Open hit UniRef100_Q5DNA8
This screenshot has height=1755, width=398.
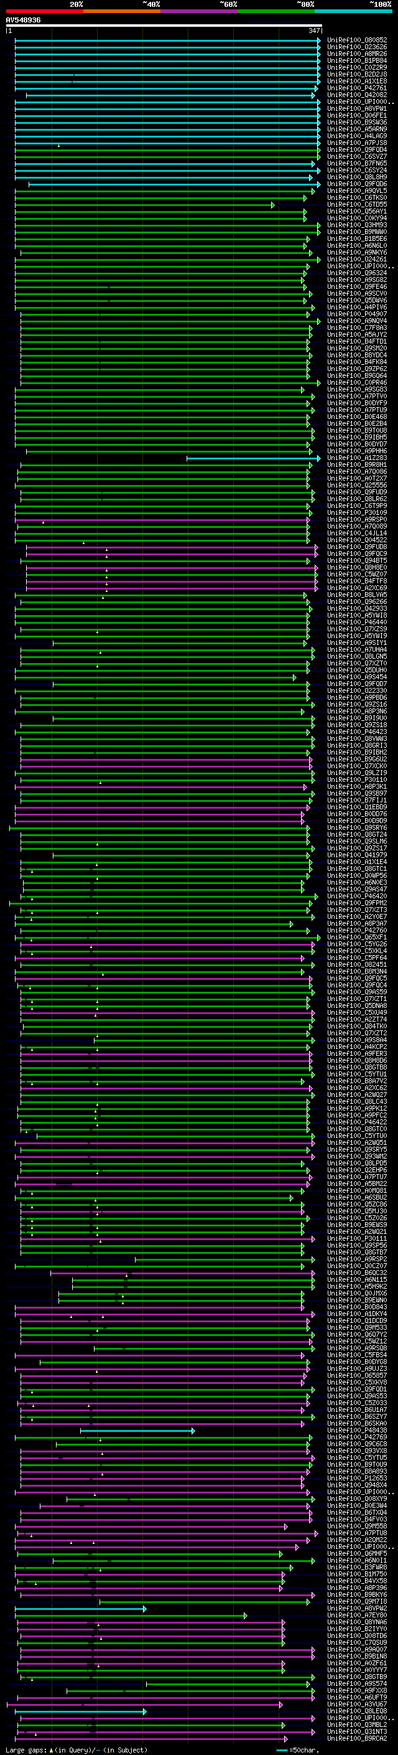pyautogui.click(x=356, y=1005)
